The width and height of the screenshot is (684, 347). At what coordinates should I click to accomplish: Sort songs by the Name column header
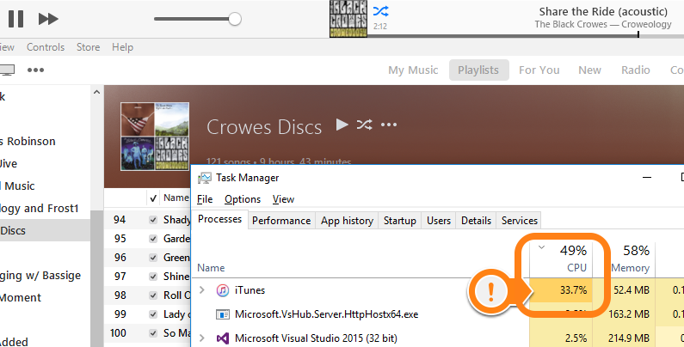(x=176, y=198)
